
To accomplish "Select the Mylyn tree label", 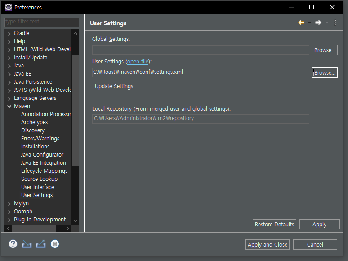I will (x=21, y=203).
